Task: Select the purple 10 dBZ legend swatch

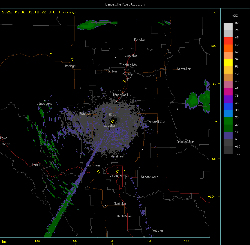Action: point(228,136)
